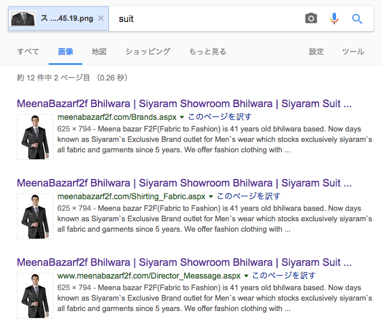The image size is (383, 329).
Task: Click suit thumbnail of Shirting_Fabric.aspx result
Action: [x=35, y=216]
